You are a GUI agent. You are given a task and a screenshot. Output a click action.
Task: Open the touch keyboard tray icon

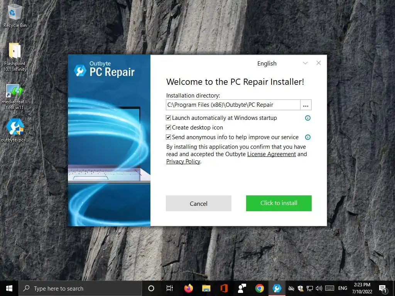coord(329,288)
